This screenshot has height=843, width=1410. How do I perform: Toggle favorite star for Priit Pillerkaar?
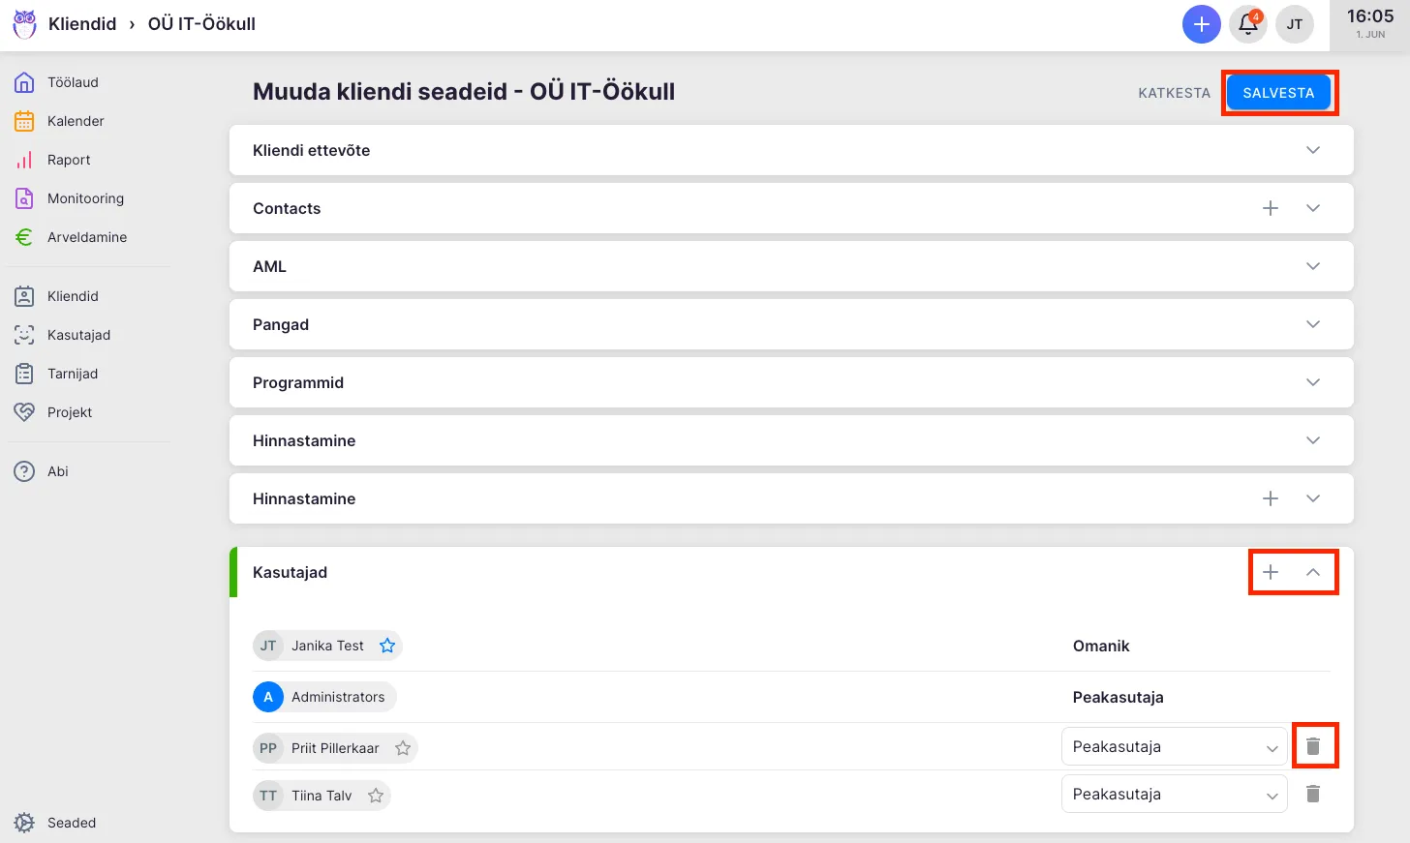(403, 748)
